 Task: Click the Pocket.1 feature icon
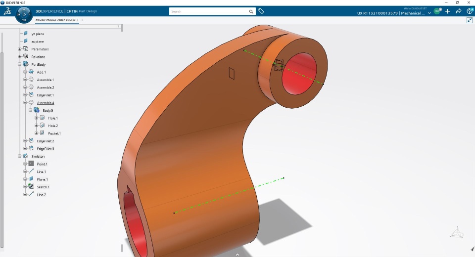click(43, 133)
